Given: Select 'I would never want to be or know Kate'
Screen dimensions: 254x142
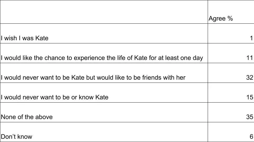Looking at the screenshot, I should point(55,97).
